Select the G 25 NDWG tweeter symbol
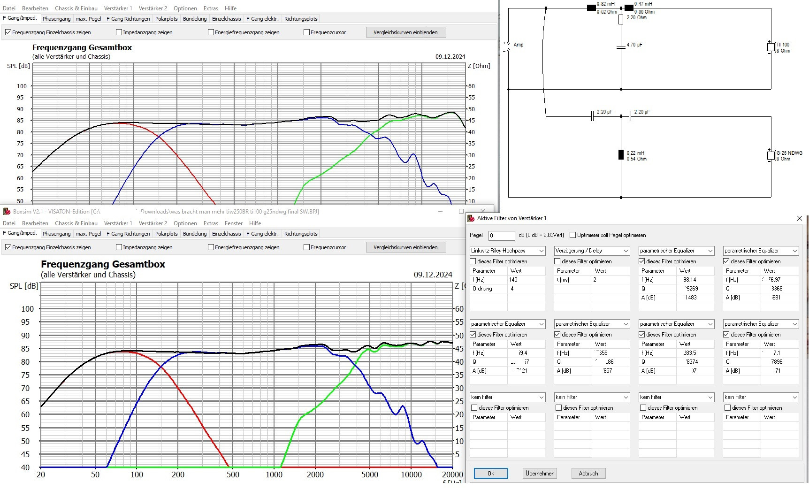Viewport: 809px width, 490px height. [x=771, y=155]
